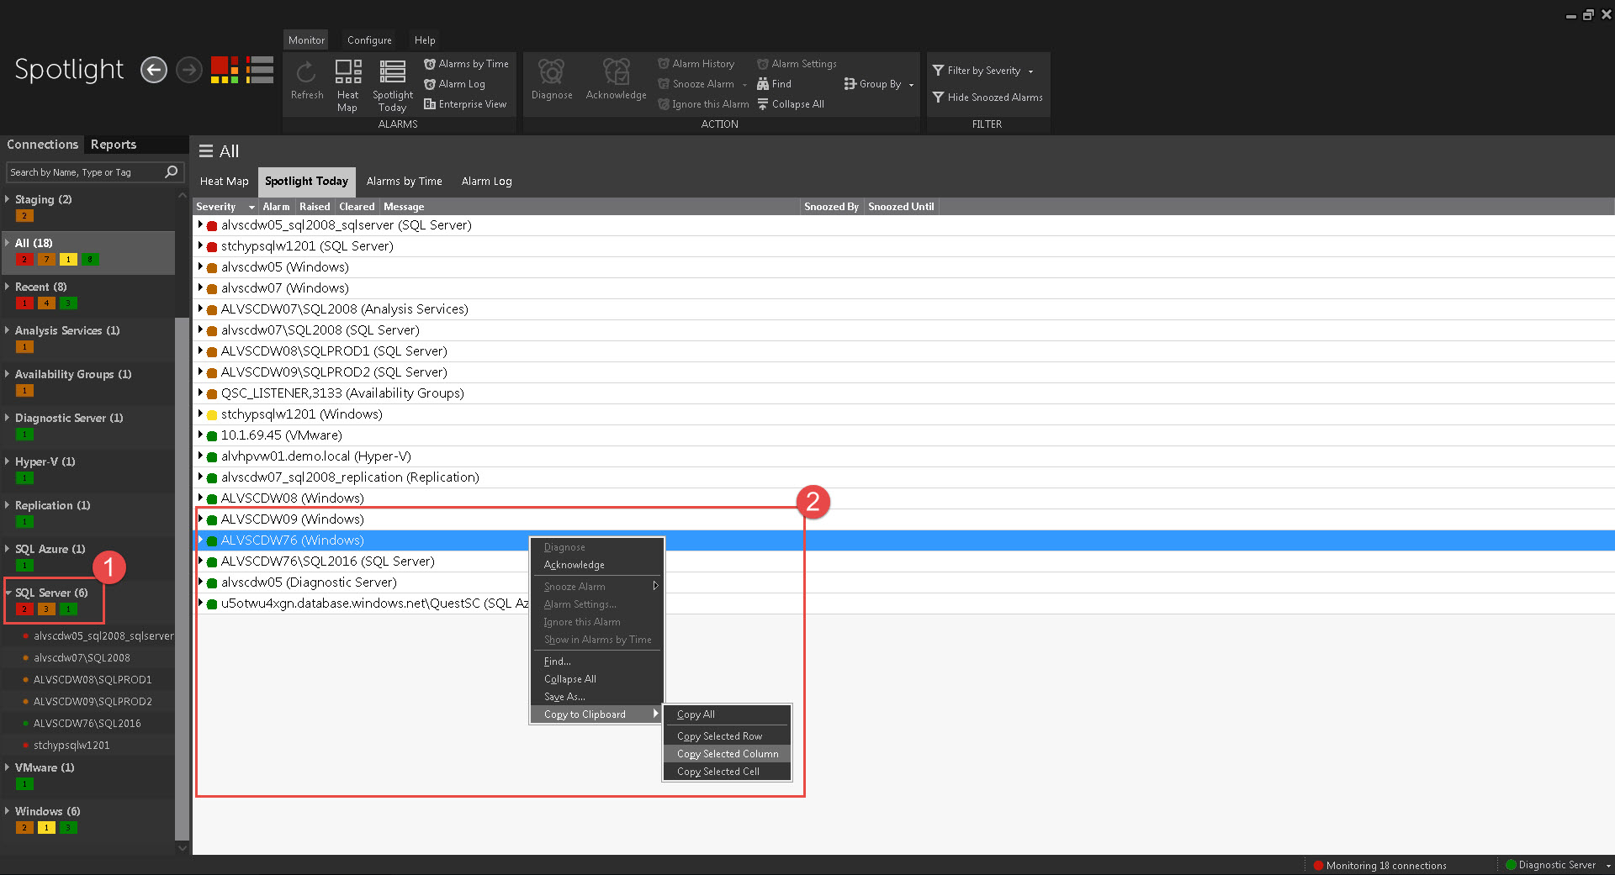The image size is (1615, 875).
Task: Switch to the Alarms by Time tab
Action: point(404,182)
